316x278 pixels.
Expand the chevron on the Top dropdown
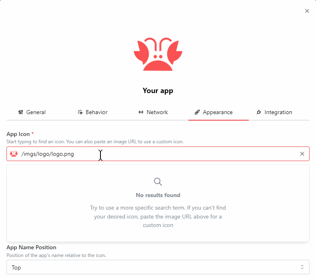coord(302,267)
